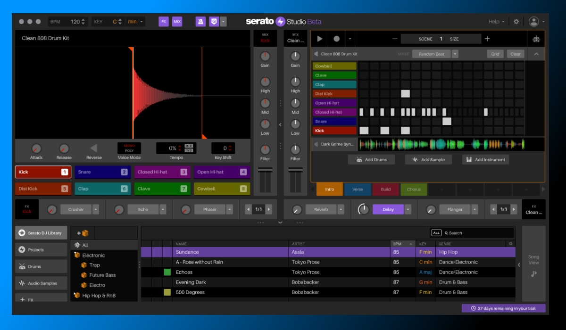The image size is (566, 330).
Task: Toggle the purple FX panel button
Action: 164,22
